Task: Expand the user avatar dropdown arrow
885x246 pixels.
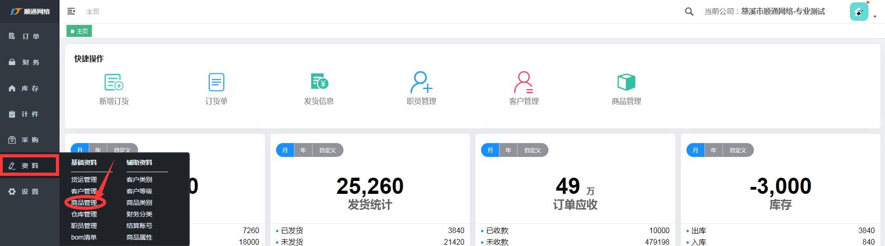Action: pos(875,17)
